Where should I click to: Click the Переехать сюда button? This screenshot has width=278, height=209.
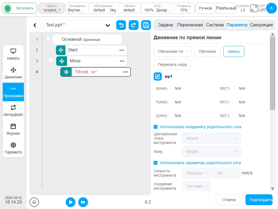click(x=172, y=64)
